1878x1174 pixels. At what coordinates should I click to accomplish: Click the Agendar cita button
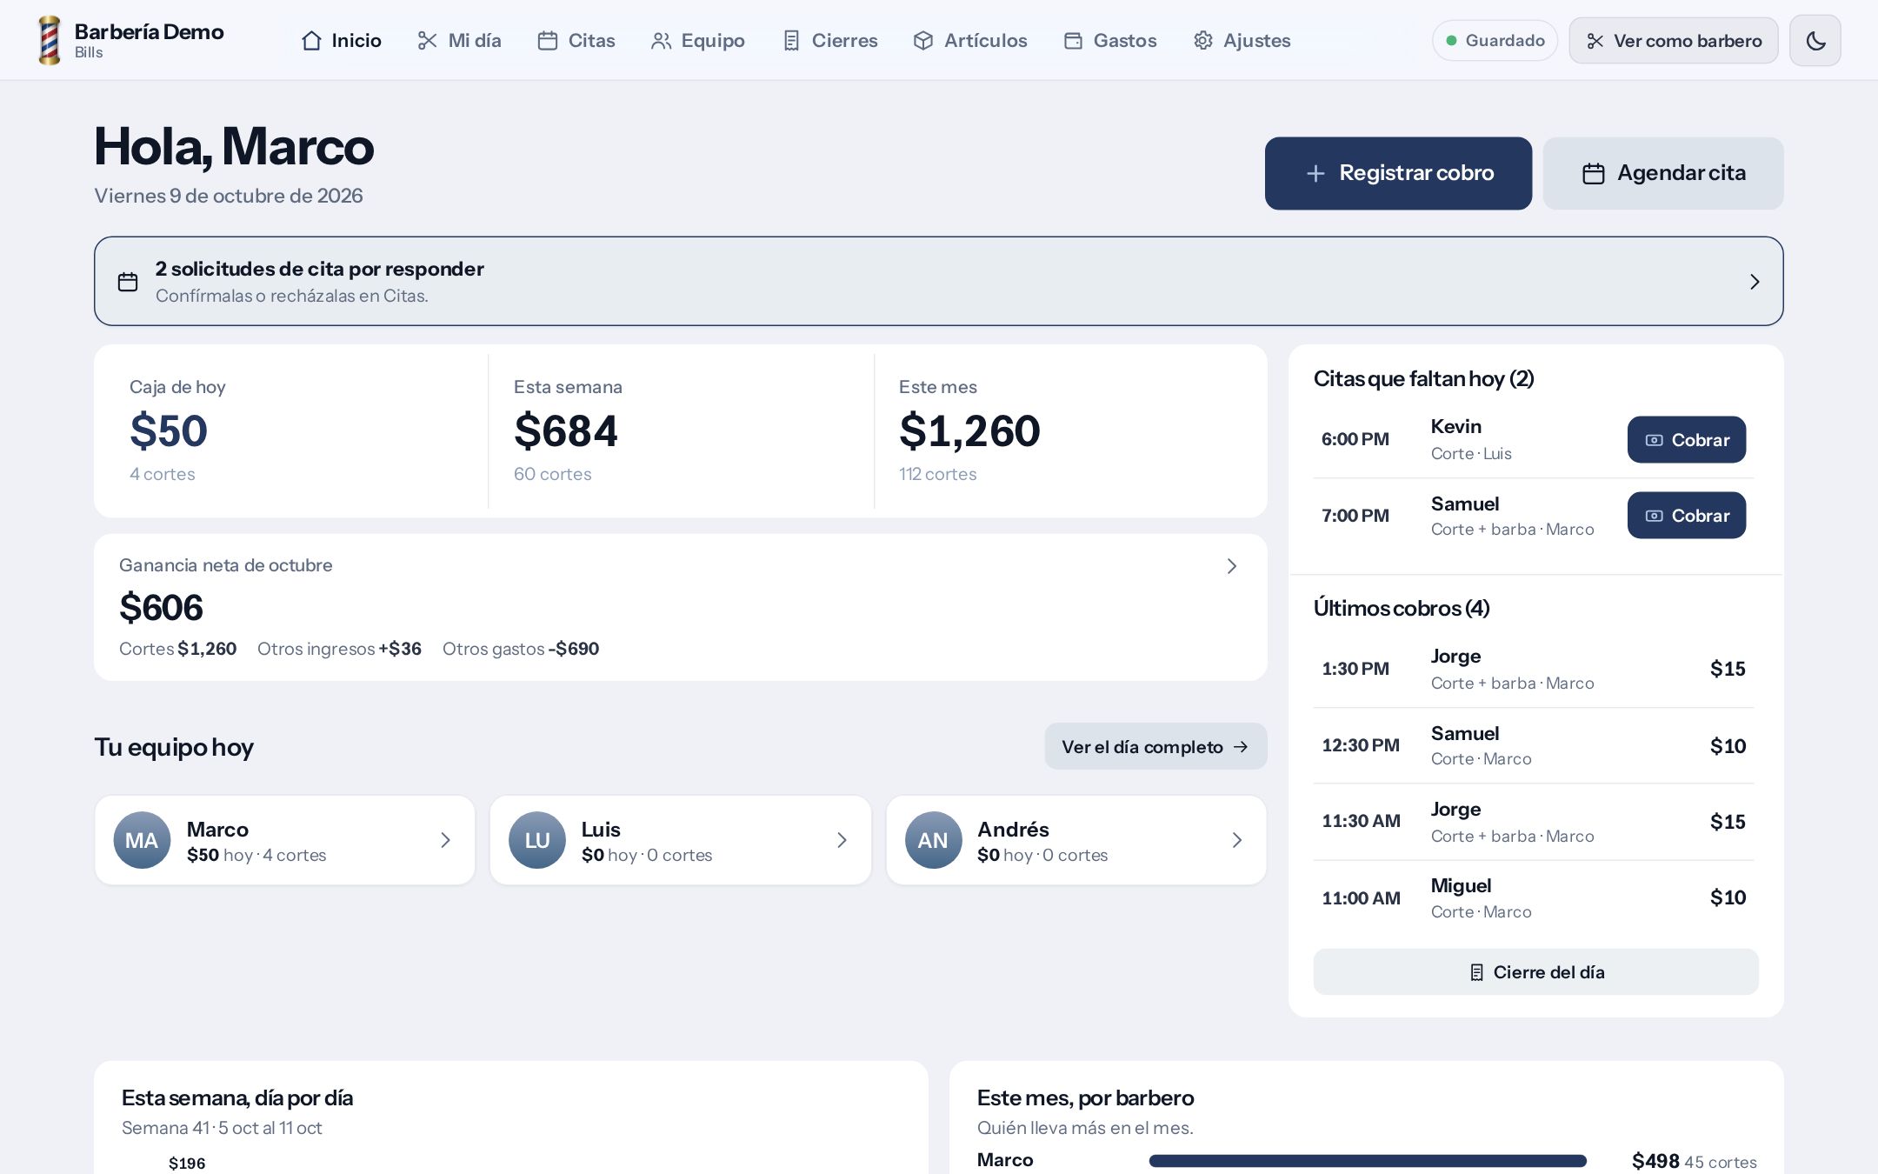click(x=1663, y=173)
